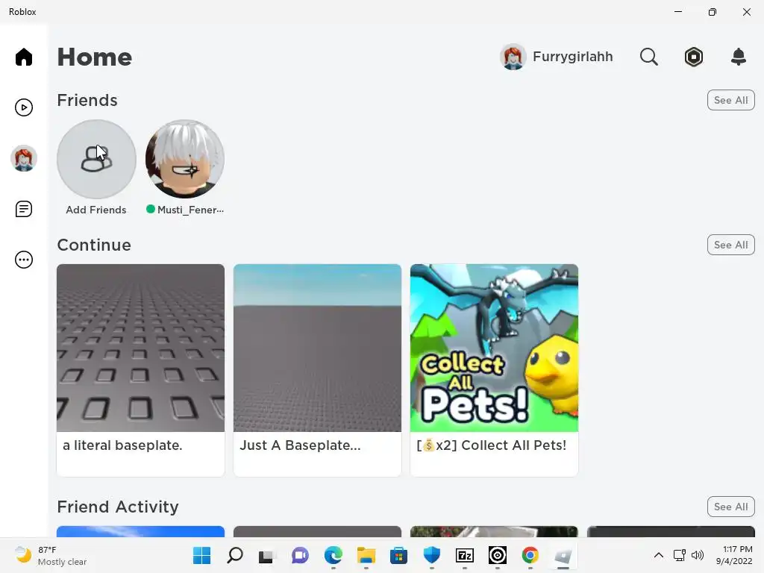Launch Microsoft Edge from taskbar
Screen dimensions: 764x573
334,555
